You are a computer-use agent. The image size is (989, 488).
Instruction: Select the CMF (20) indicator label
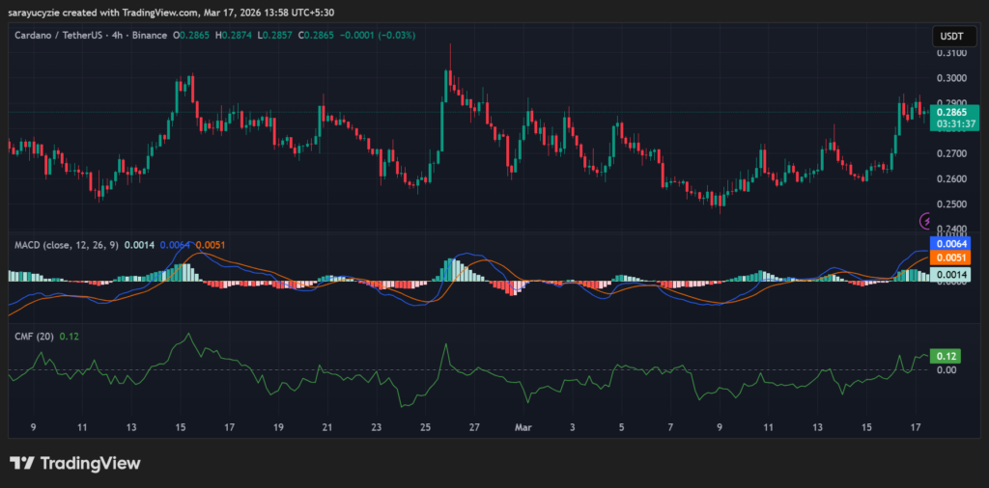(x=34, y=336)
